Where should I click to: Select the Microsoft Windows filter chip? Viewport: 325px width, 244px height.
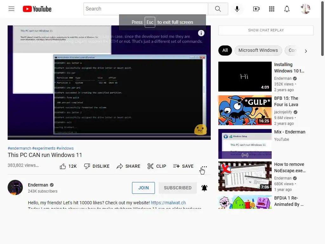tap(258, 51)
